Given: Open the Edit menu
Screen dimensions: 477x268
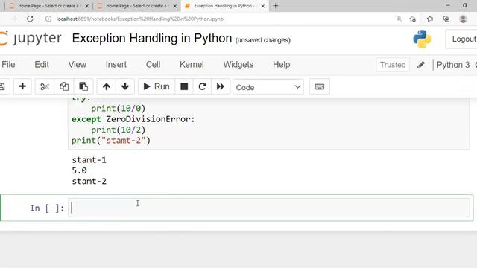Looking at the screenshot, I should [x=42, y=65].
